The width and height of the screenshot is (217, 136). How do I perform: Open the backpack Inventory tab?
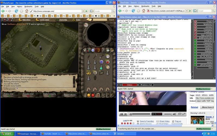click(98, 50)
